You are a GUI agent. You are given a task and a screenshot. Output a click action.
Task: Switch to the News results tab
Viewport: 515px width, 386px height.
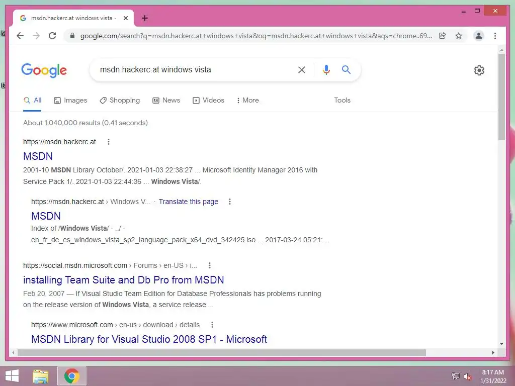click(166, 100)
